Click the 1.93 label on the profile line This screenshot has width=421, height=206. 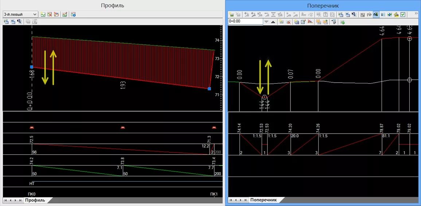[123, 85]
